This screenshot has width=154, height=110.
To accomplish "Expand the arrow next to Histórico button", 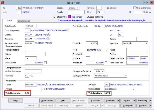I will (x=151, y=106).
